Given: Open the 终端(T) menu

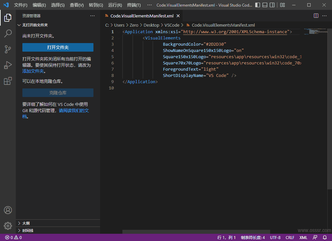Looking at the screenshot, I should 134,5.
